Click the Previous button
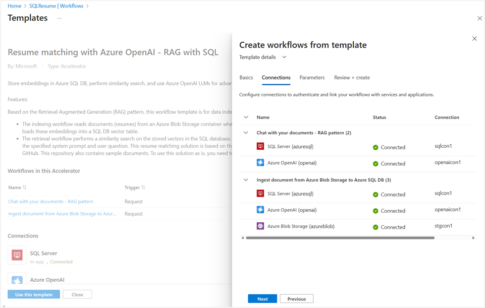 pyautogui.click(x=296, y=299)
